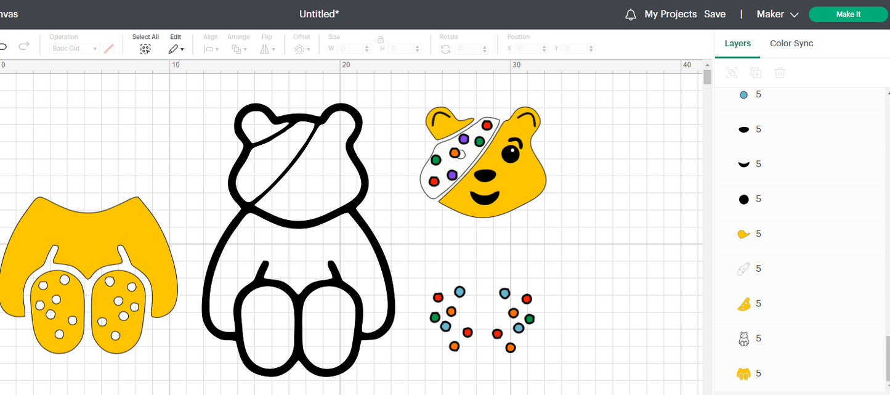Click the Undo arrow icon

point(4,46)
